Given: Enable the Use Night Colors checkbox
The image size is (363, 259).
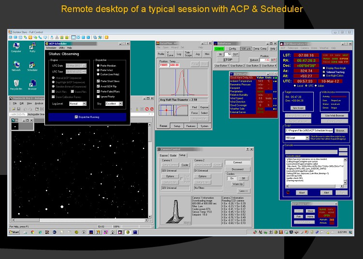Looking at the screenshot, I should (324, 75).
